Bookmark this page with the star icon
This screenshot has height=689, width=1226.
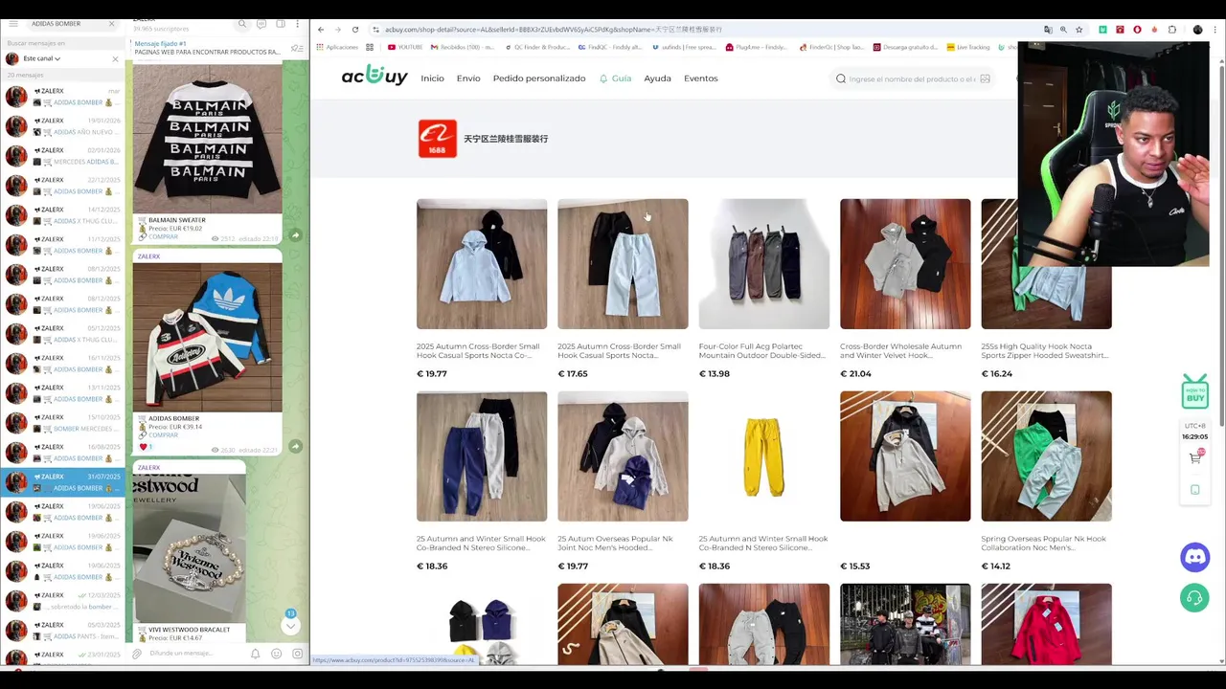1078,30
